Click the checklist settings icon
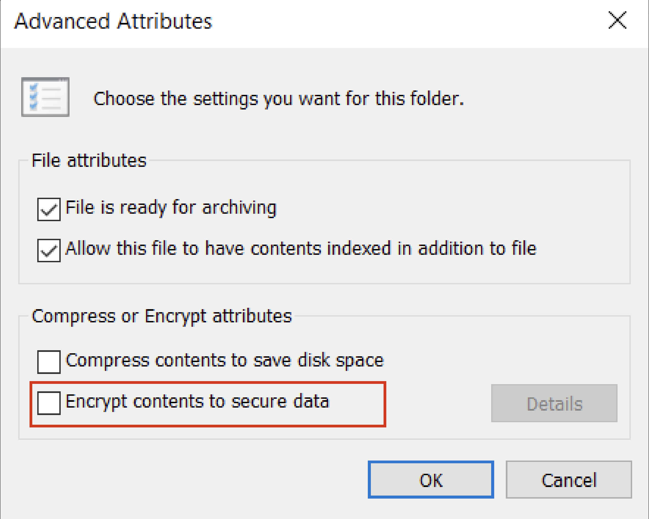Screen dimensions: 649x519 (x=45, y=97)
